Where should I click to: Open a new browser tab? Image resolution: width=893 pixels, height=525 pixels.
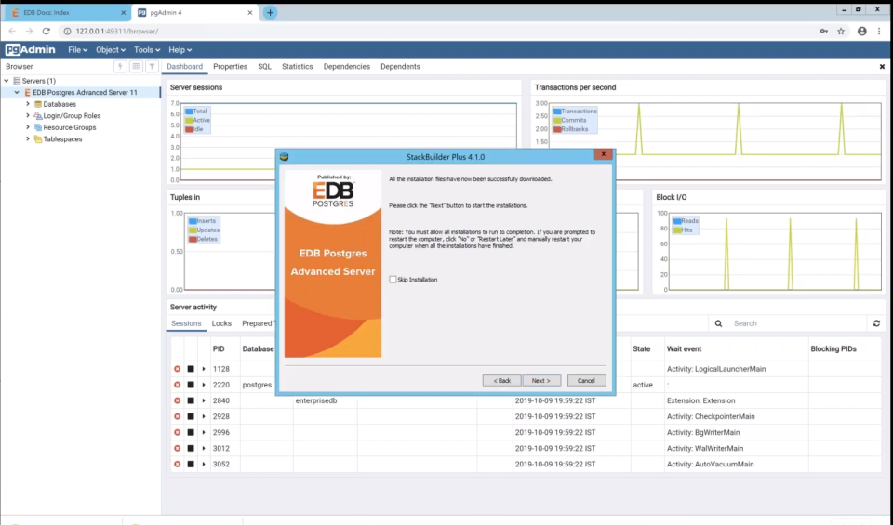pyautogui.click(x=270, y=12)
